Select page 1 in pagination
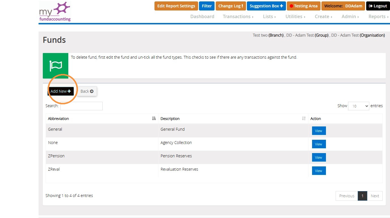 (362, 196)
